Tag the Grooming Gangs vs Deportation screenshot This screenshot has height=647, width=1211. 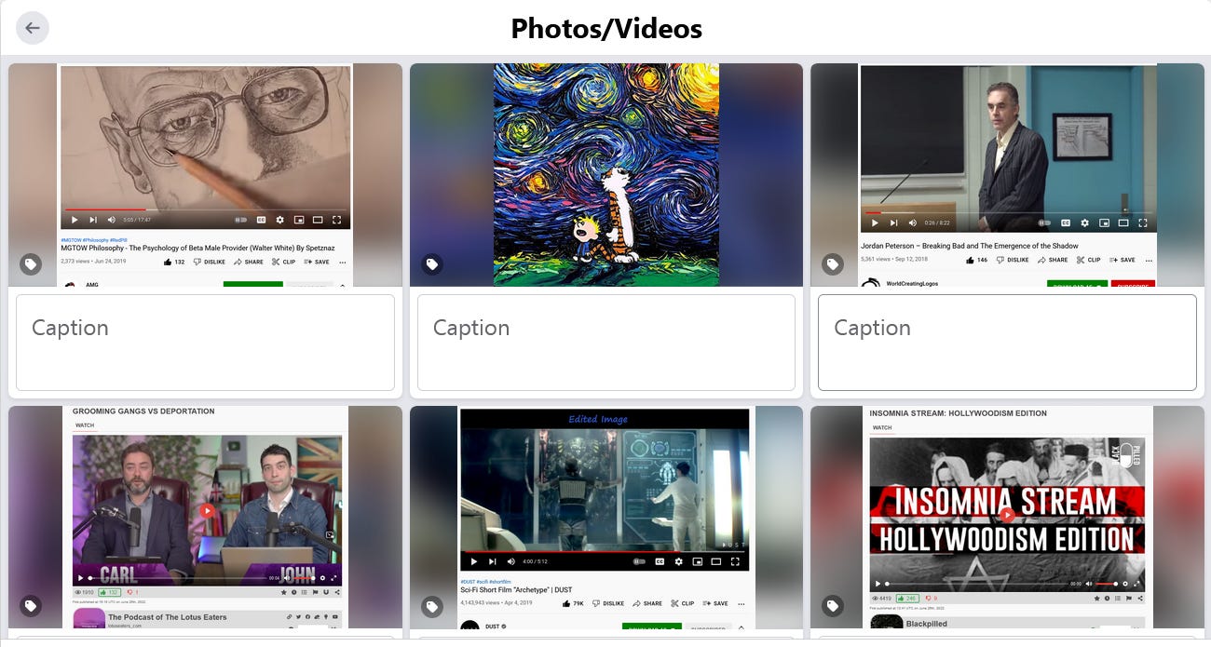(x=31, y=606)
